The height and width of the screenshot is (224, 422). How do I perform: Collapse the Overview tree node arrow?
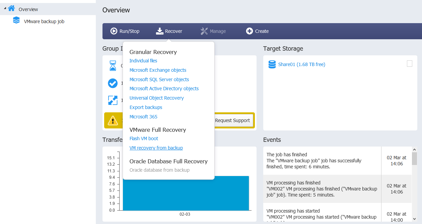(x=5, y=8)
